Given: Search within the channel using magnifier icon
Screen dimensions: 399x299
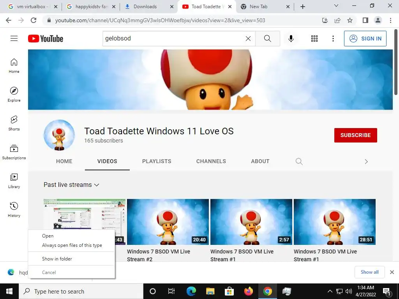Looking at the screenshot, I should [x=299, y=162].
